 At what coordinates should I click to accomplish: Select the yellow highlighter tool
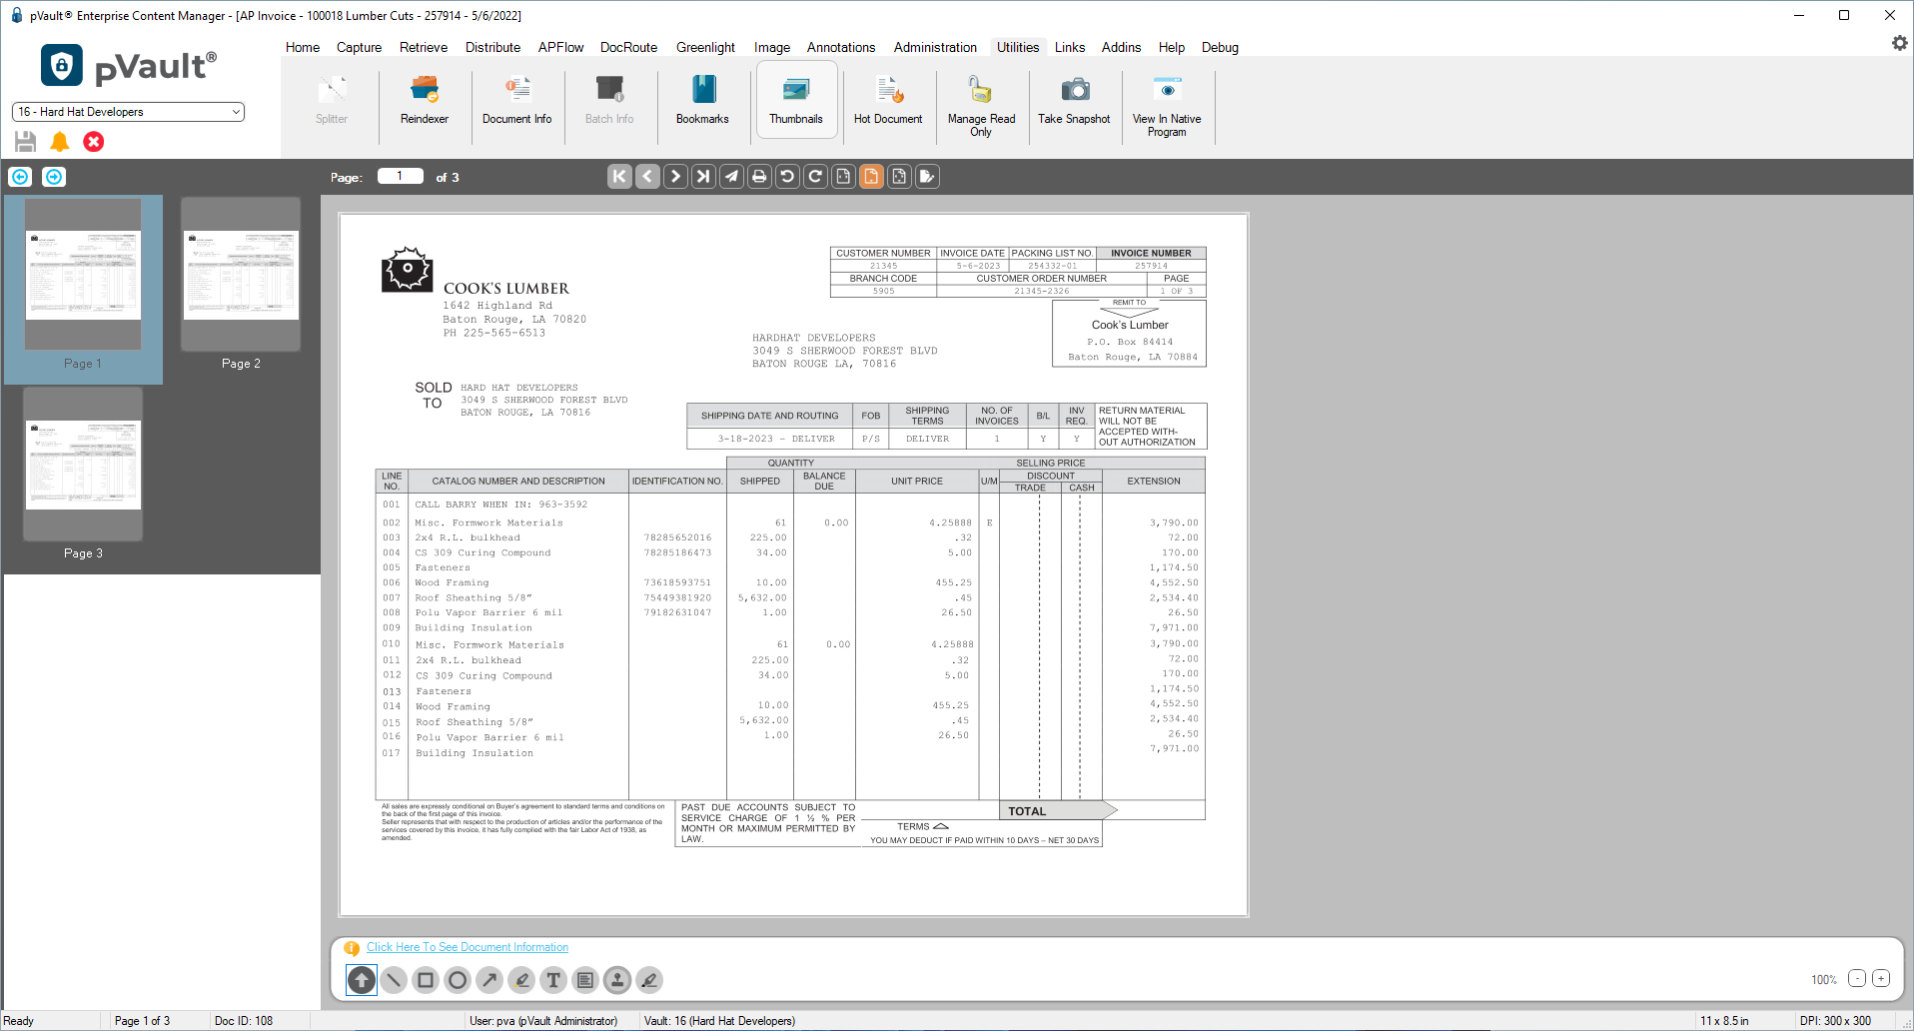[x=521, y=980]
